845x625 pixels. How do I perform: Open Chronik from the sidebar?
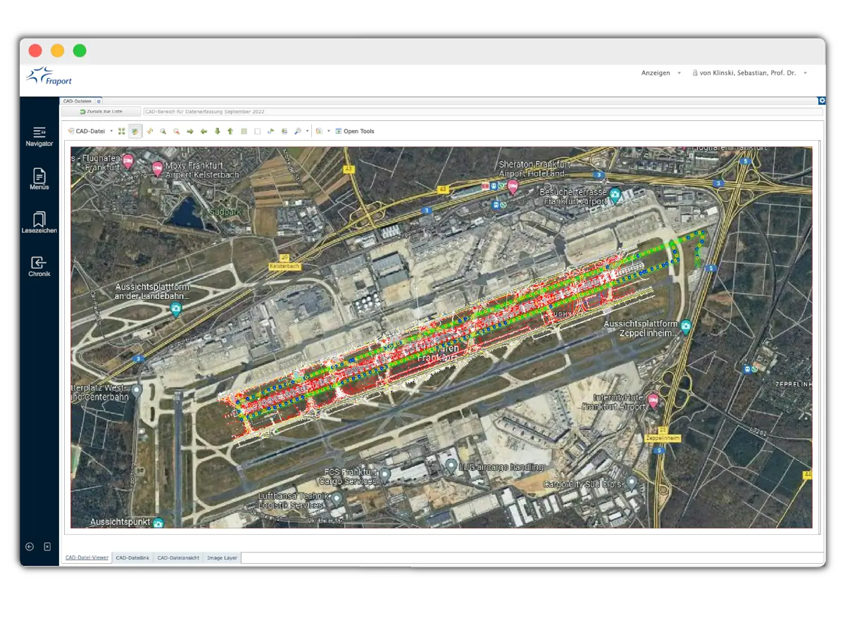(x=39, y=267)
